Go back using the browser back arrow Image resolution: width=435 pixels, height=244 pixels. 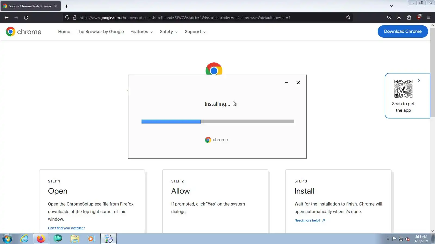tap(7, 18)
